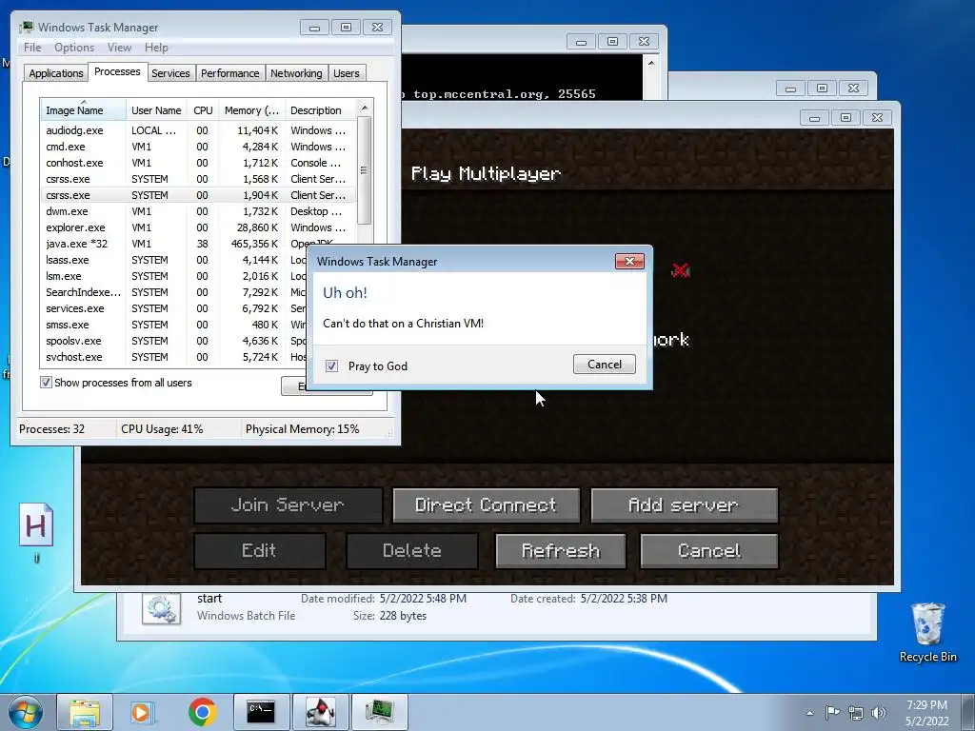
Task: Select the smss.exe process row
Action: pos(174,325)
